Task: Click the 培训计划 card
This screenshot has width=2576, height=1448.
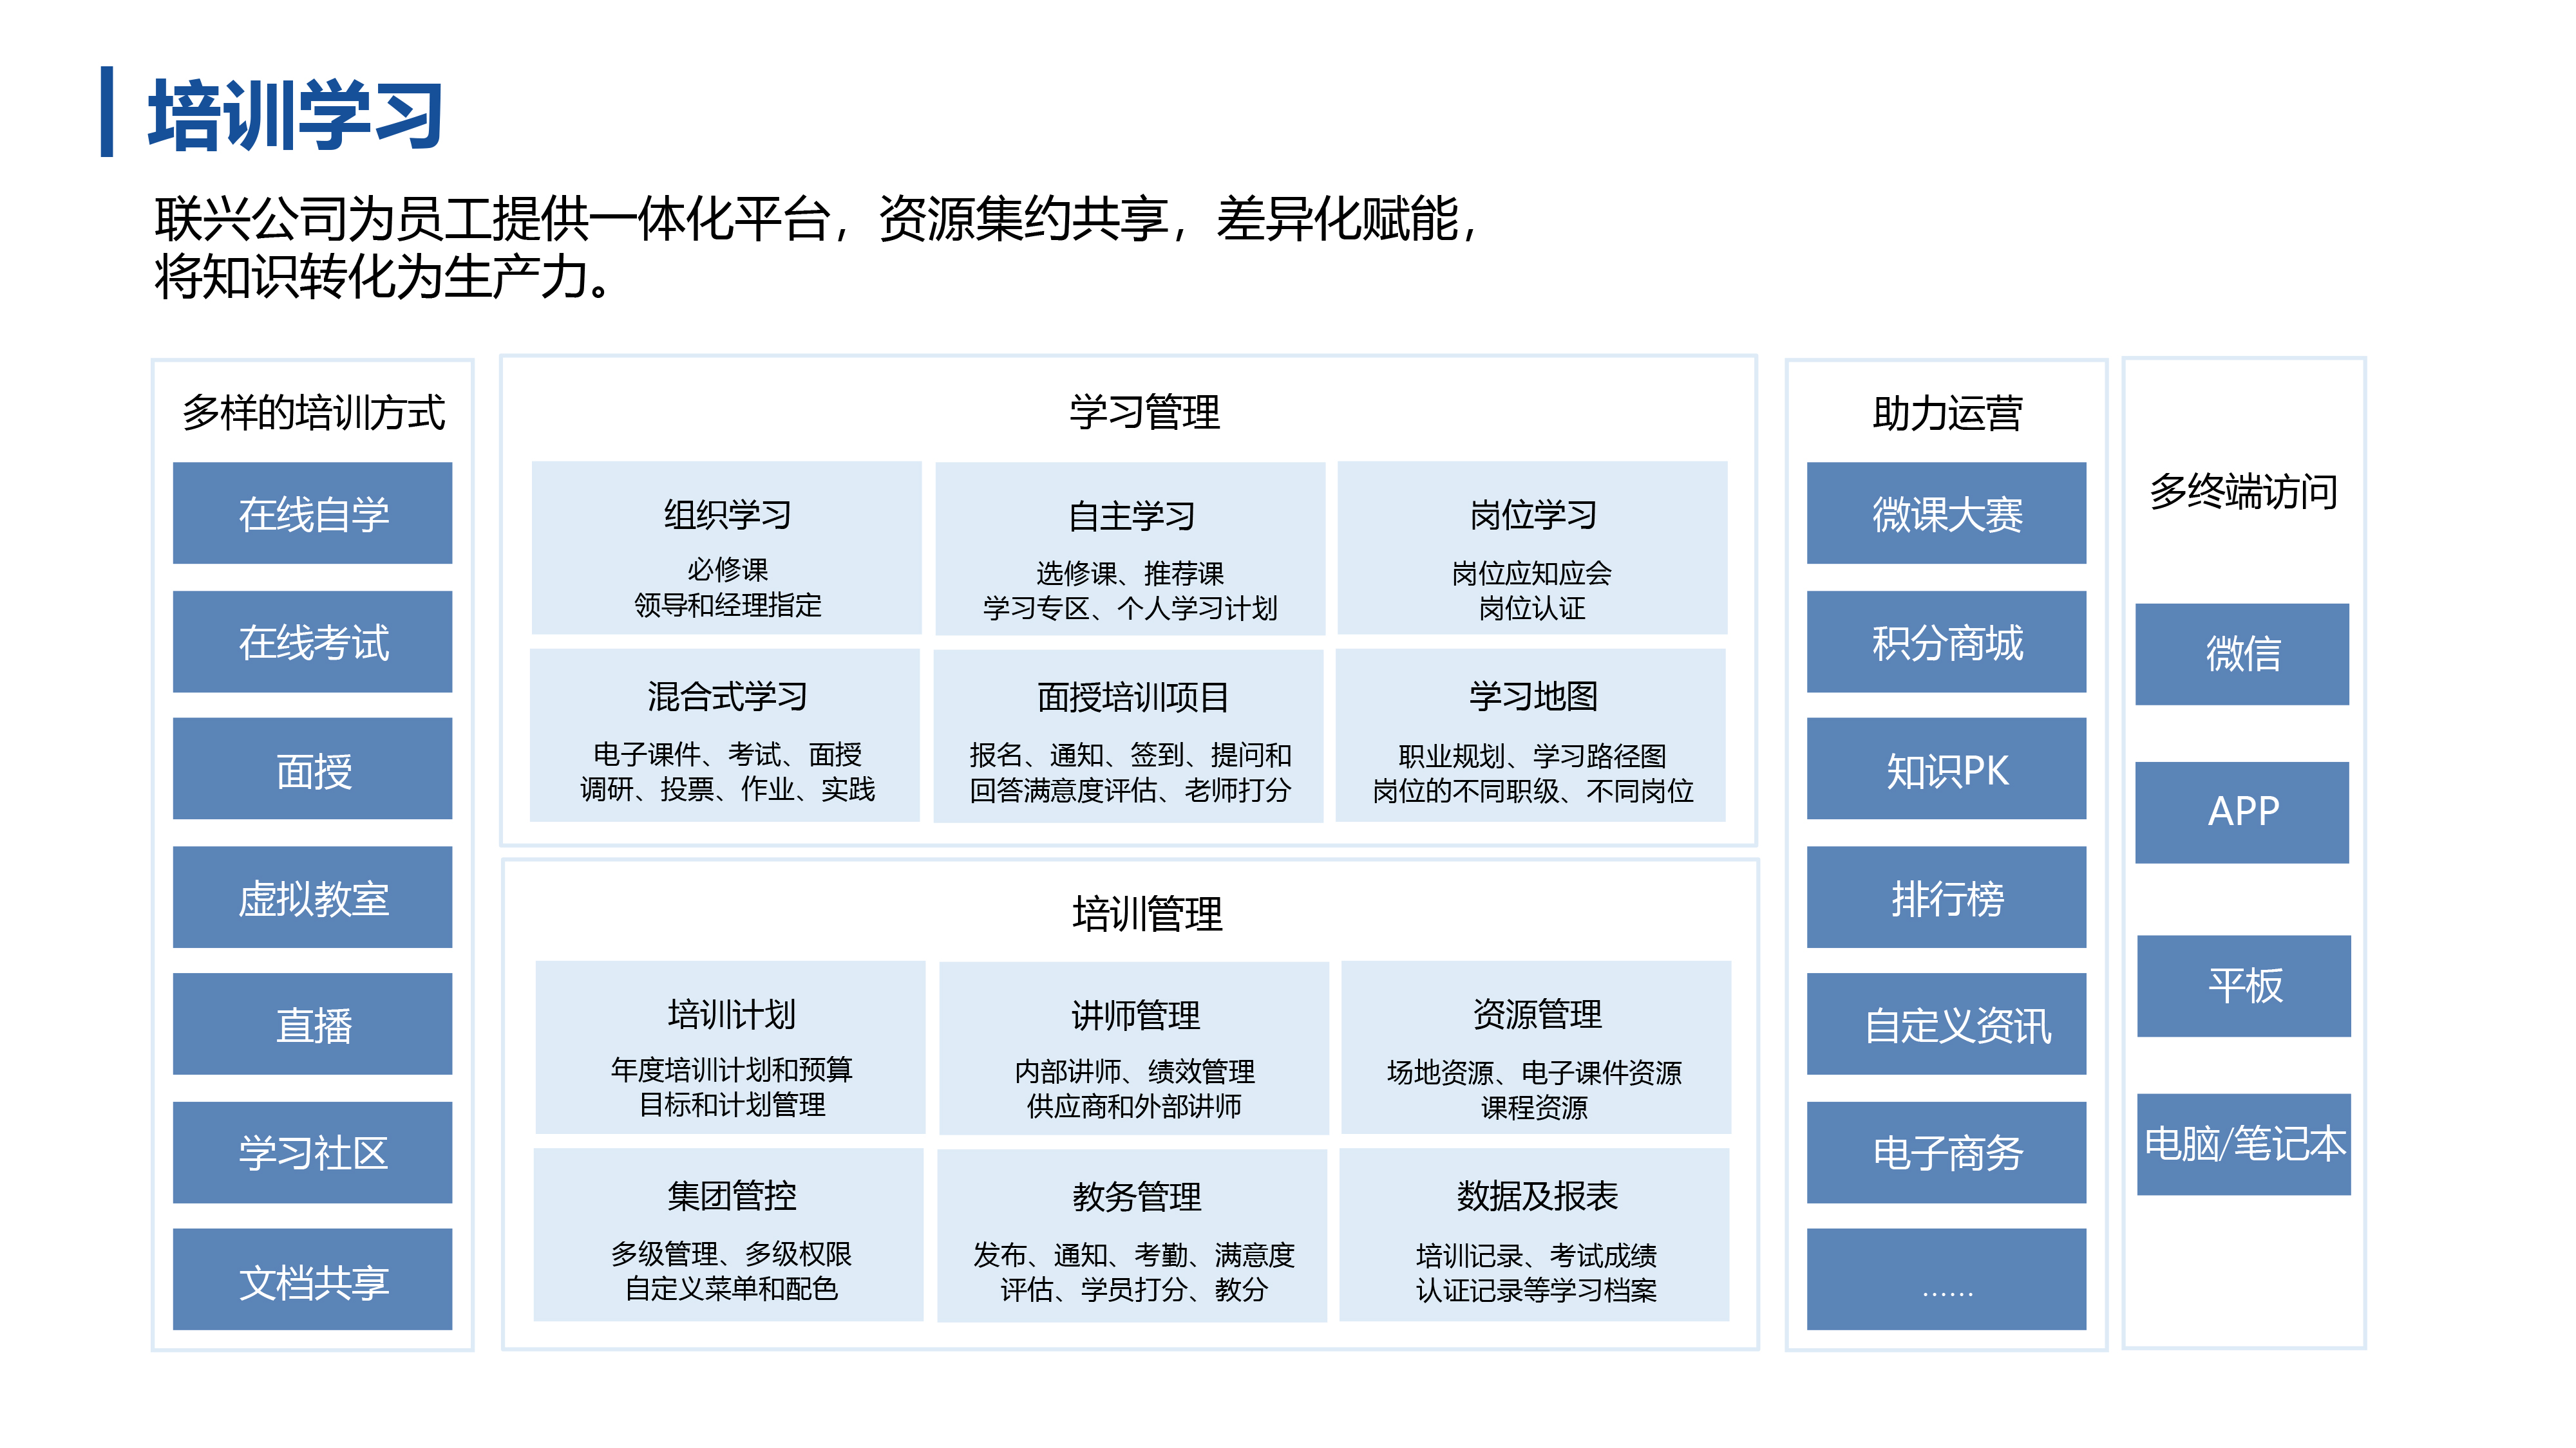Action: (x=731, y=1048)
